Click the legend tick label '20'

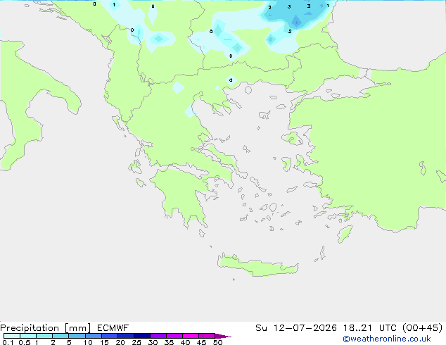point(120,342)
